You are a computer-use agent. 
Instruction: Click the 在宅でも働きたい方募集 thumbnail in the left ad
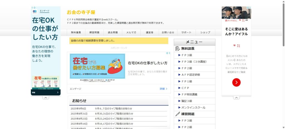click(46, 82)
